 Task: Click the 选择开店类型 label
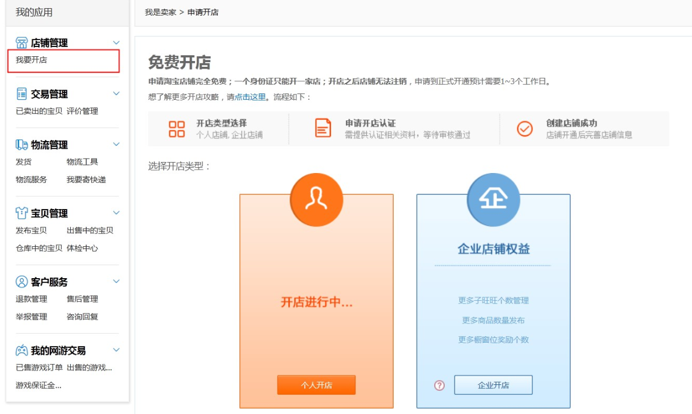coord(179,167)
